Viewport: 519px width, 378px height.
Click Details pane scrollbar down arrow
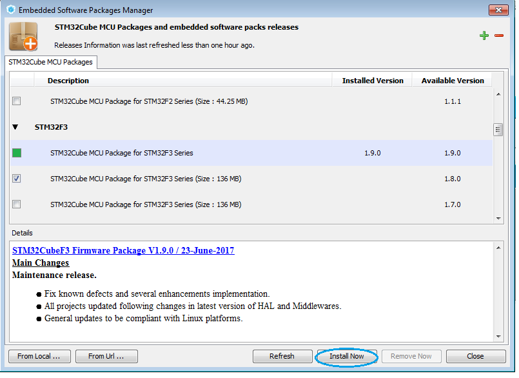[x=498, y=337]
